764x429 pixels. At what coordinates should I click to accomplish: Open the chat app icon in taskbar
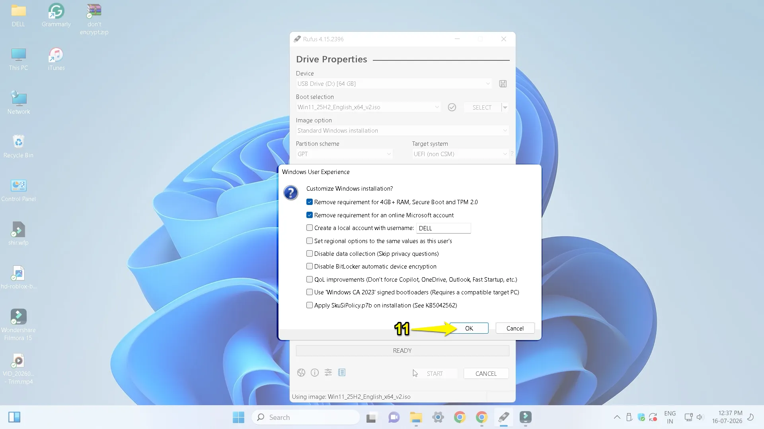pos(394,417)
